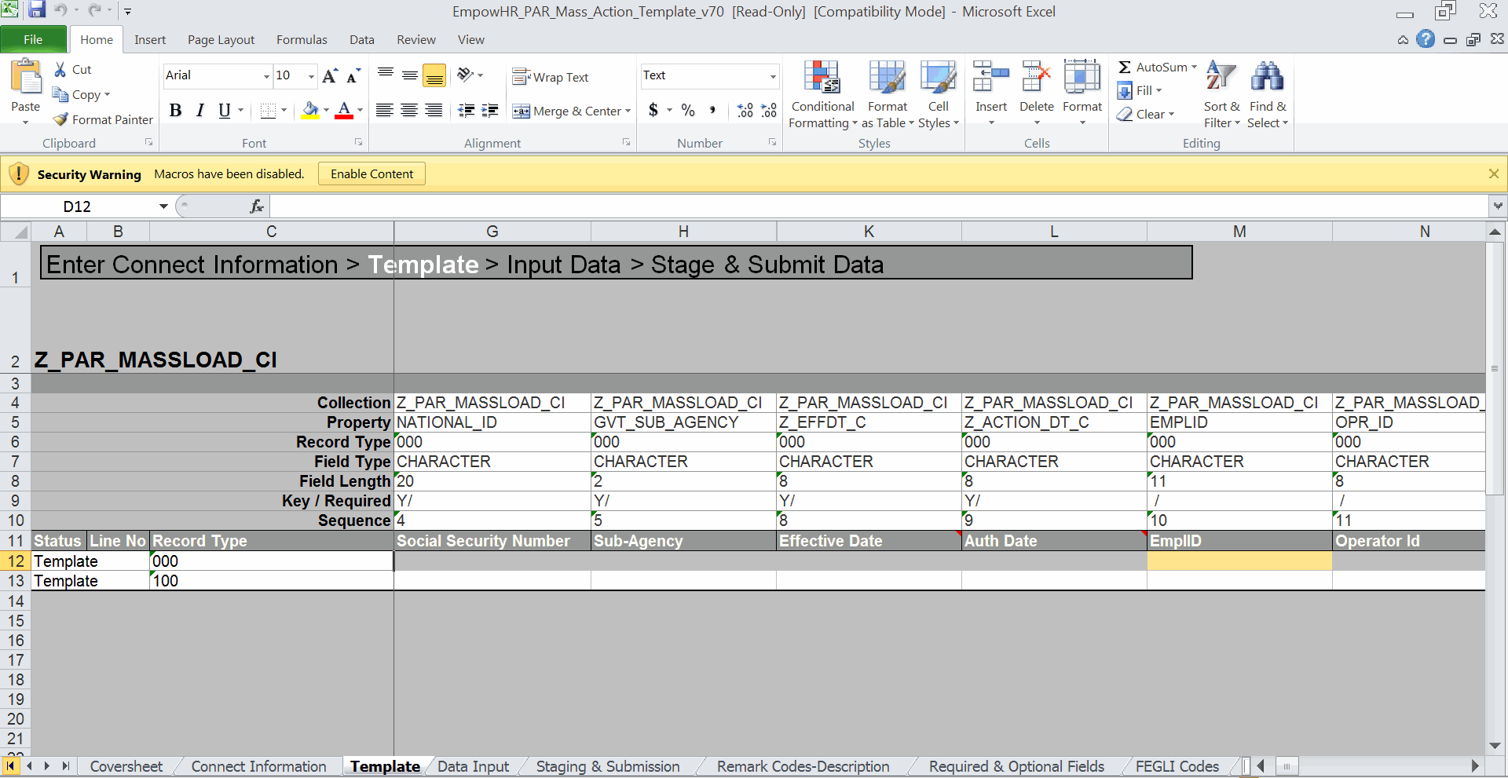This screenshot has height=778, width=1508.
Task: Click the Grow Font icon
Action: 330,75
